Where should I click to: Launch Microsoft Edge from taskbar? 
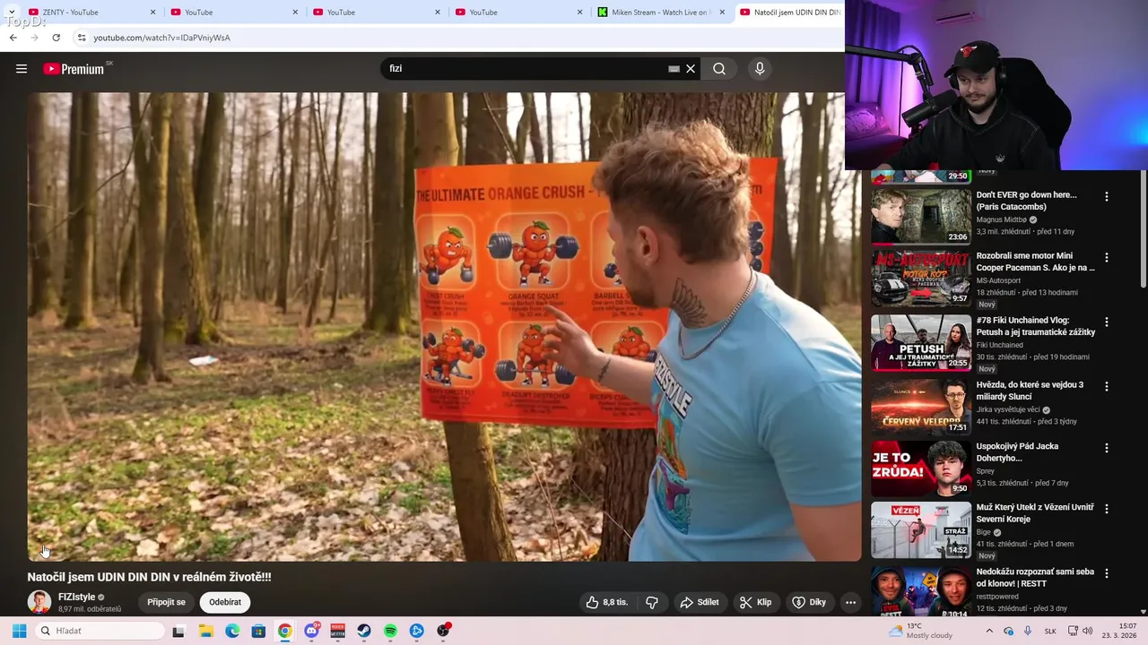231,631
